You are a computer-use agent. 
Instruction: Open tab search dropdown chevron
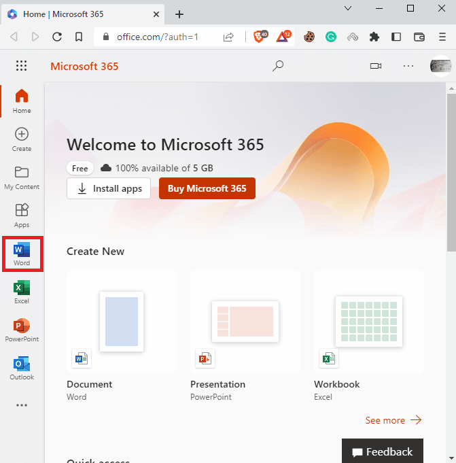pyautogui.click(x=348, y=8)
